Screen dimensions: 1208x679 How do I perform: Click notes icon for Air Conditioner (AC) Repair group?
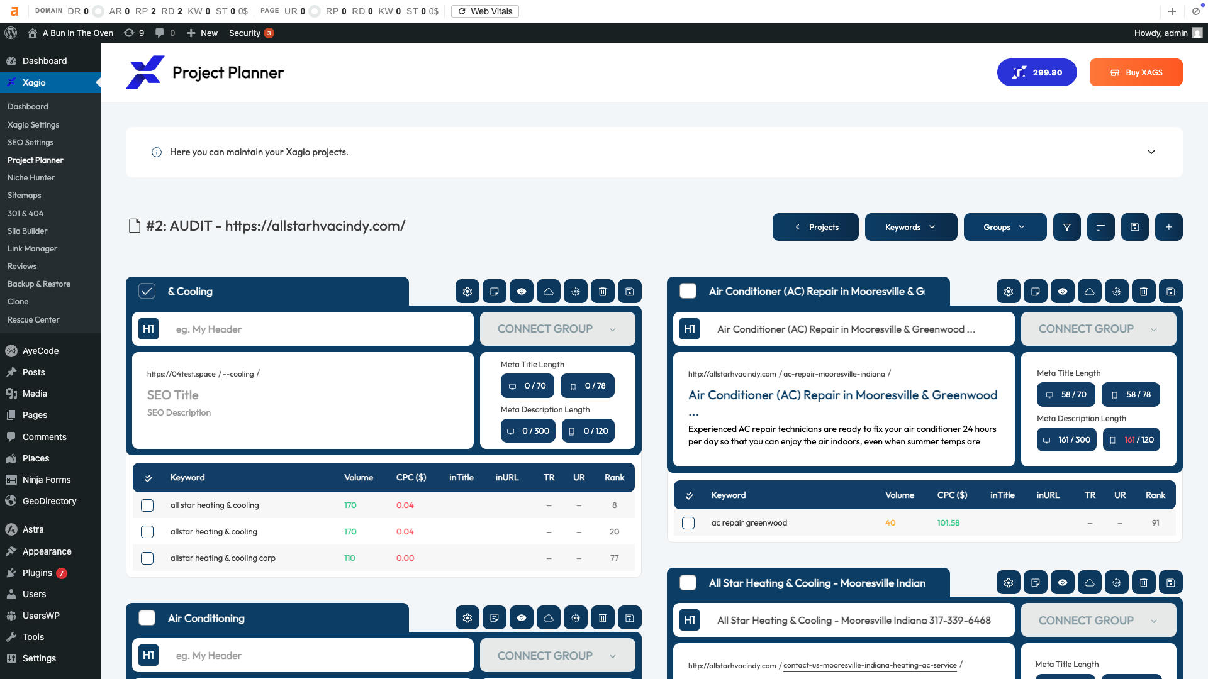[1035, 292]
